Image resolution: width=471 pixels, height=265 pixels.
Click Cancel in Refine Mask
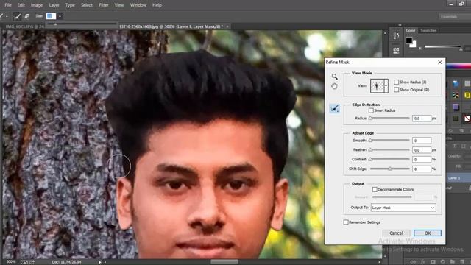click(396, 233)
